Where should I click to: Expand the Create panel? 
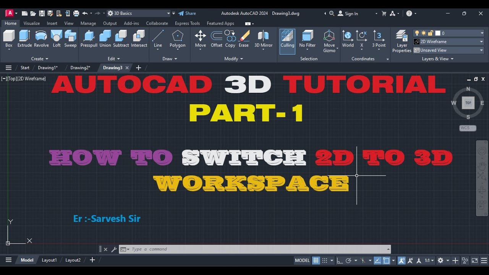40,59
